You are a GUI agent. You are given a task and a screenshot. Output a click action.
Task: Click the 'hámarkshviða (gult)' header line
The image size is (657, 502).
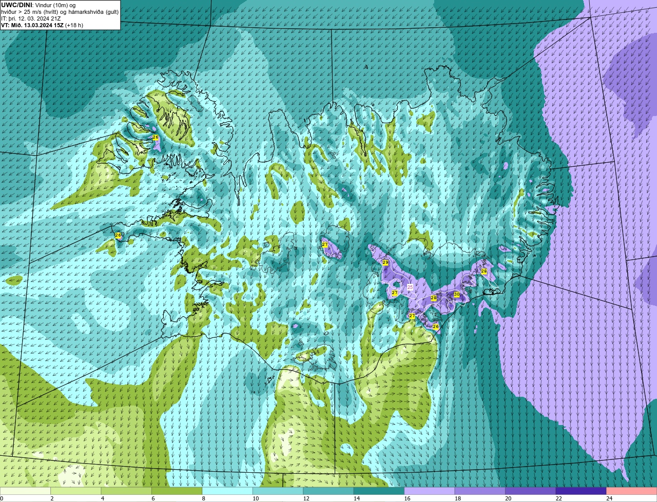(x=60, y=12)
